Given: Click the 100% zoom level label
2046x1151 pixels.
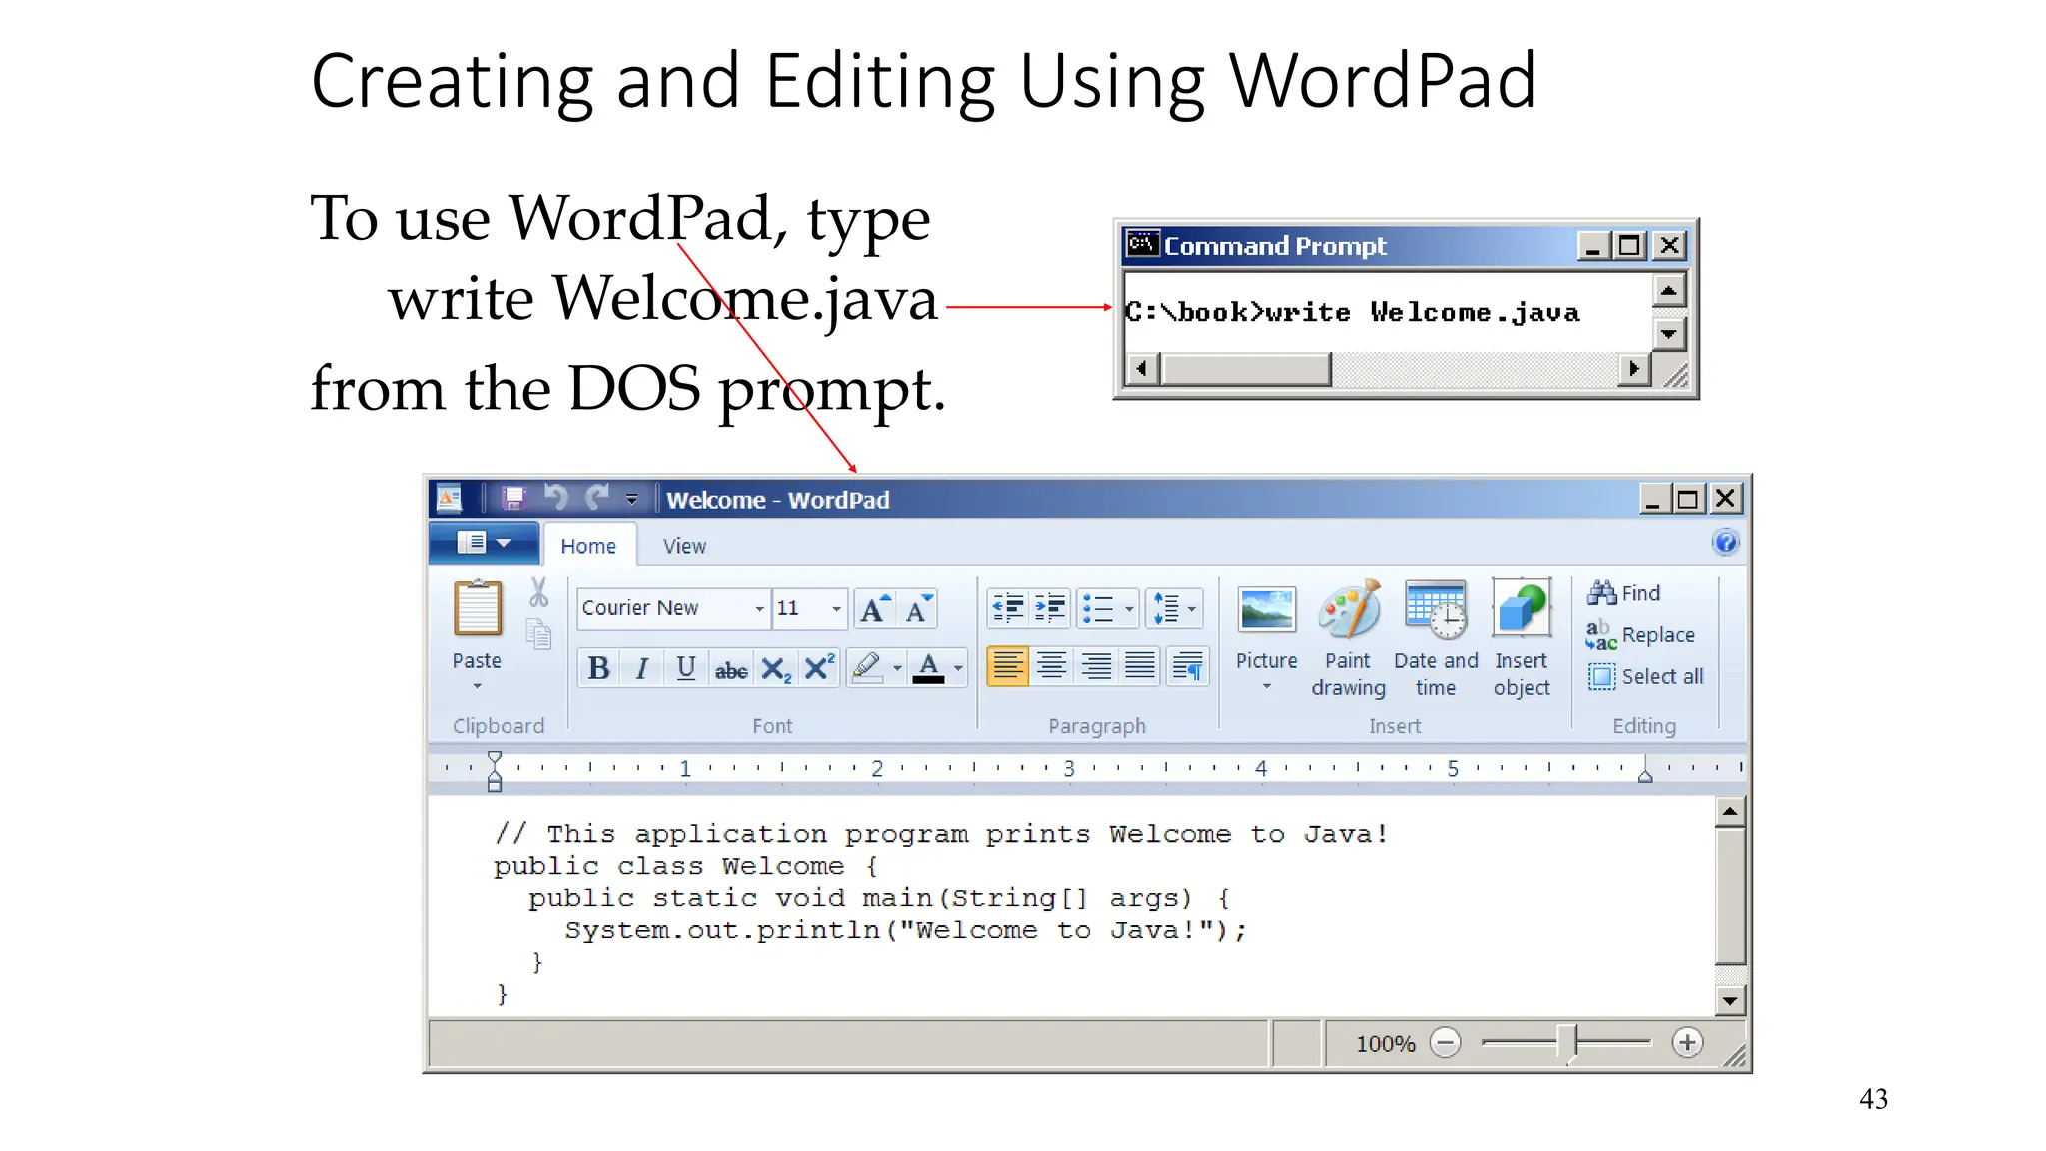Looking at the screenshot, I should (x=1386, y=1044).
